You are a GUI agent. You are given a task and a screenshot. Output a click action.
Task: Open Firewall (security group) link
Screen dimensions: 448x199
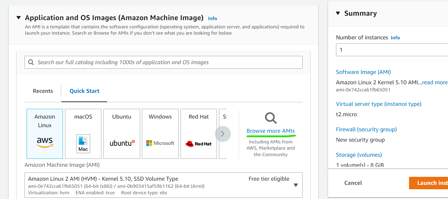pyautogui.click(x=366, y=130)
